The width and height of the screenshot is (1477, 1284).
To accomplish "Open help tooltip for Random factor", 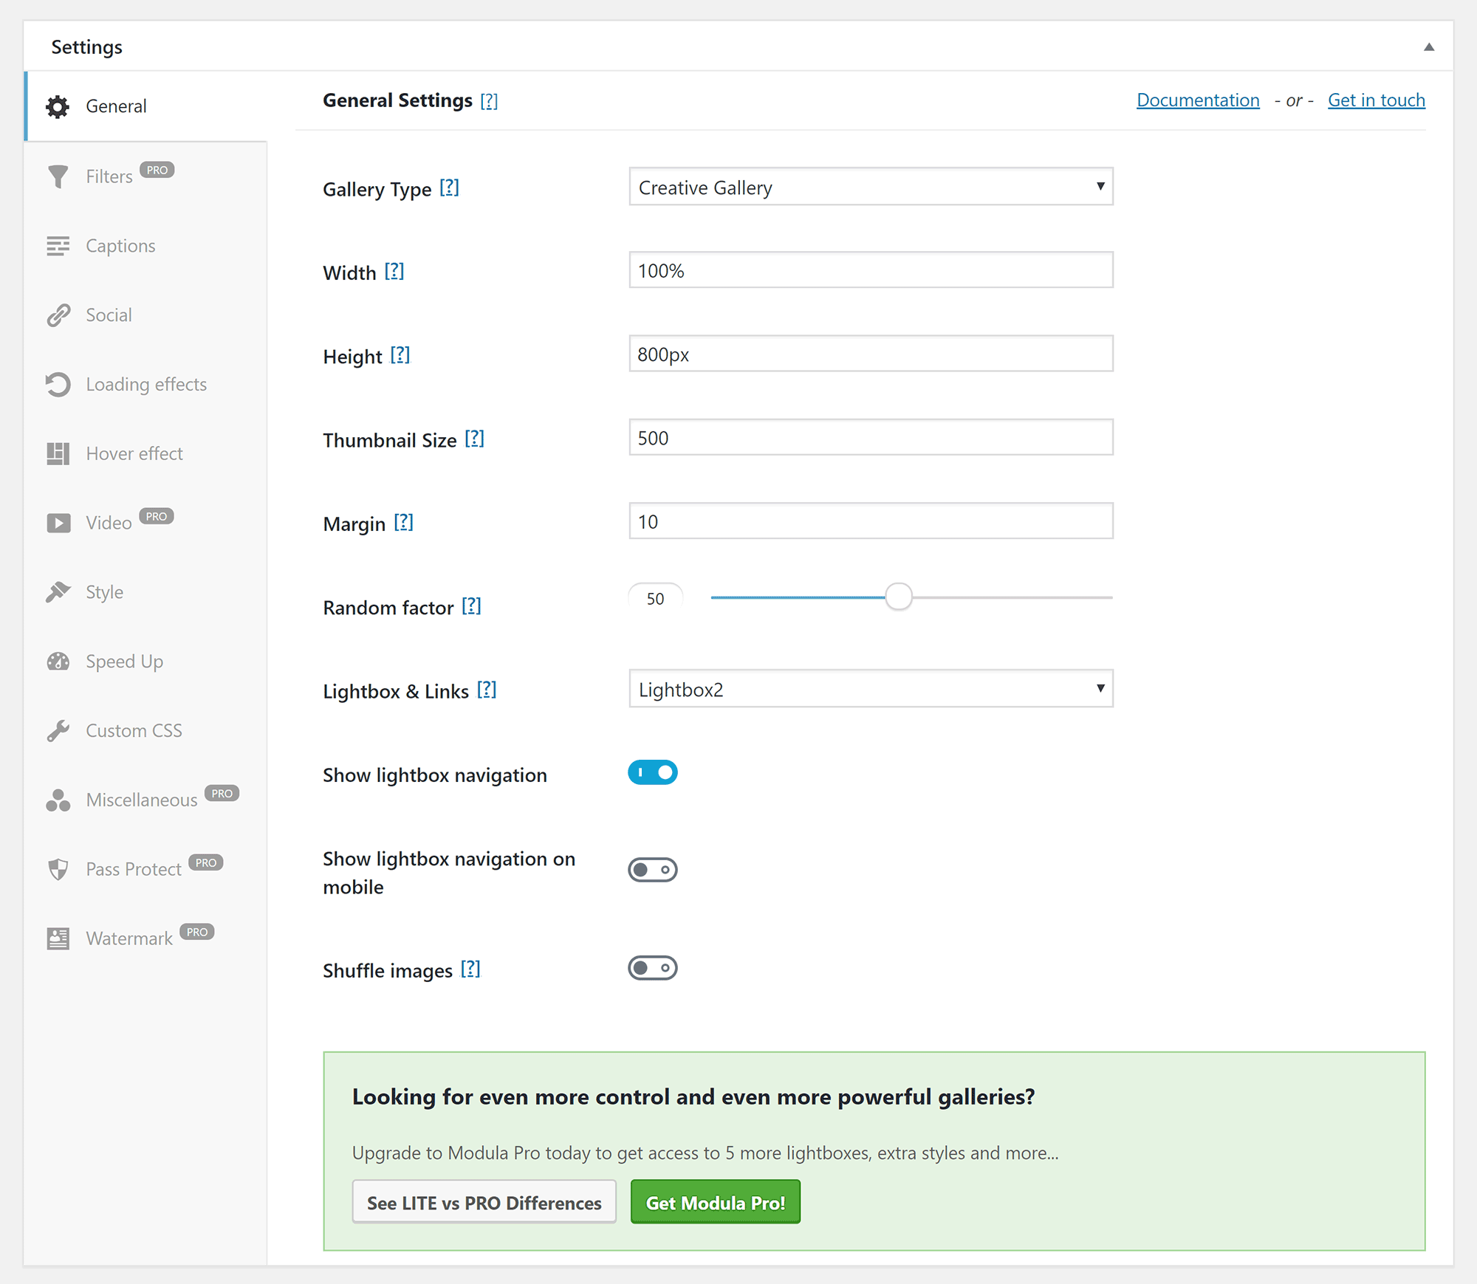I will 471,606.
